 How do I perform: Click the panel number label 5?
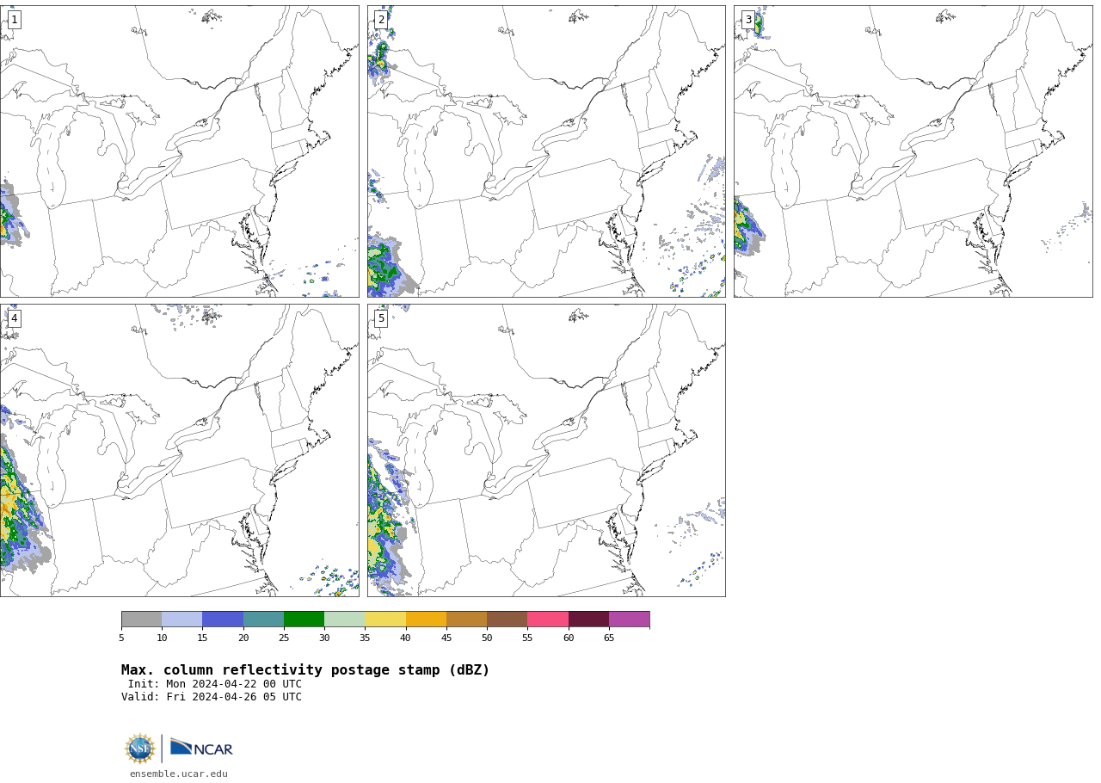point(381,318)
